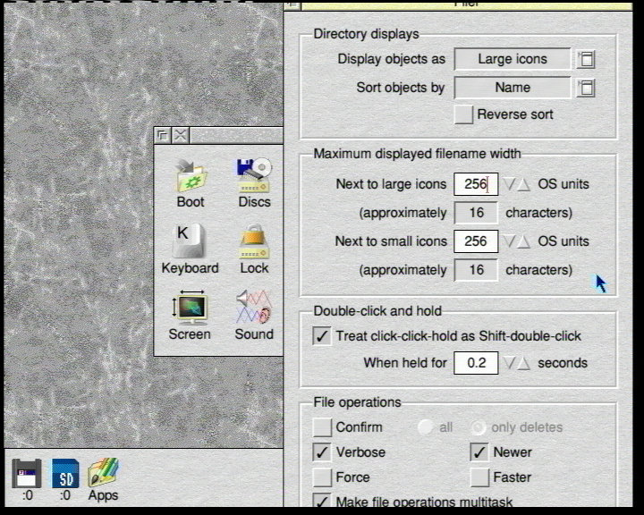Toggle 'Treat click-click-hold as Shift-double-click'
The width and height of the screenshot is (644, 515).
[322, 336]
